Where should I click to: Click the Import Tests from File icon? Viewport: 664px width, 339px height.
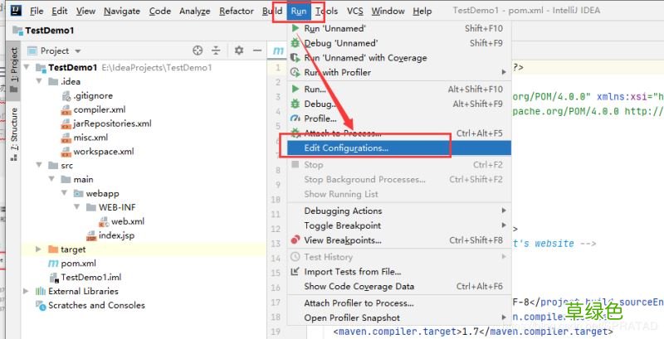coord(295,271)
